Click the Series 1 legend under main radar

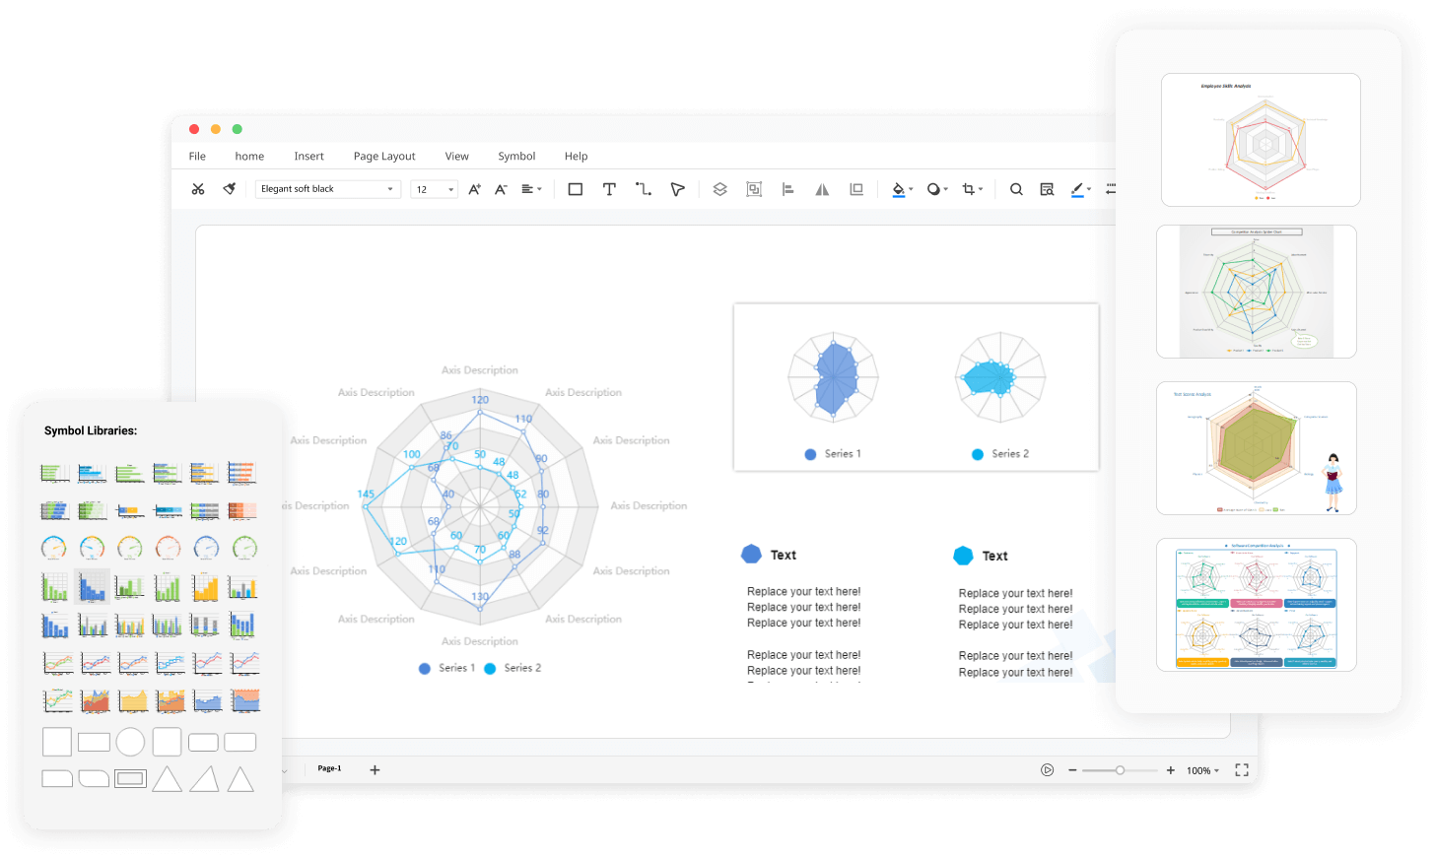pos(446,668)
